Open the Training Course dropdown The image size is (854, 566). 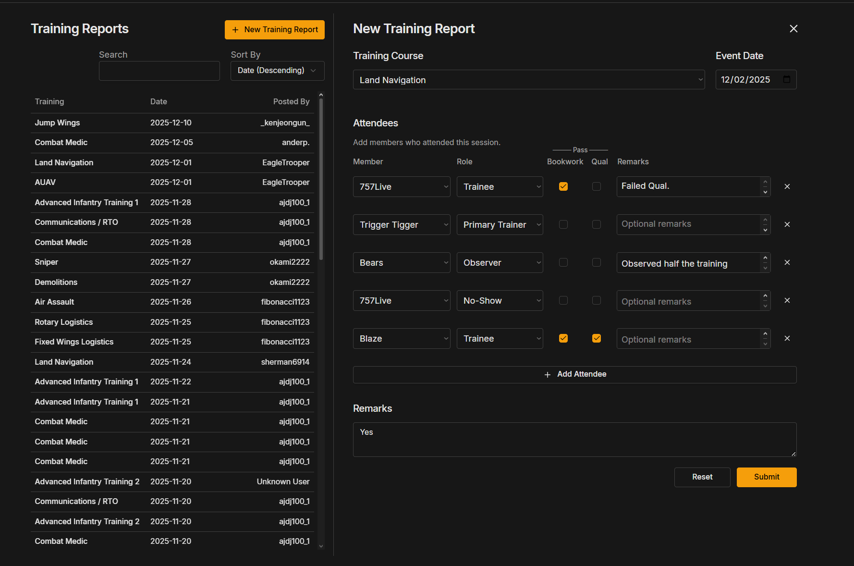[x=528, y=80]
